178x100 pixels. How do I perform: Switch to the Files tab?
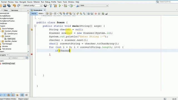[x=6, y=10]
